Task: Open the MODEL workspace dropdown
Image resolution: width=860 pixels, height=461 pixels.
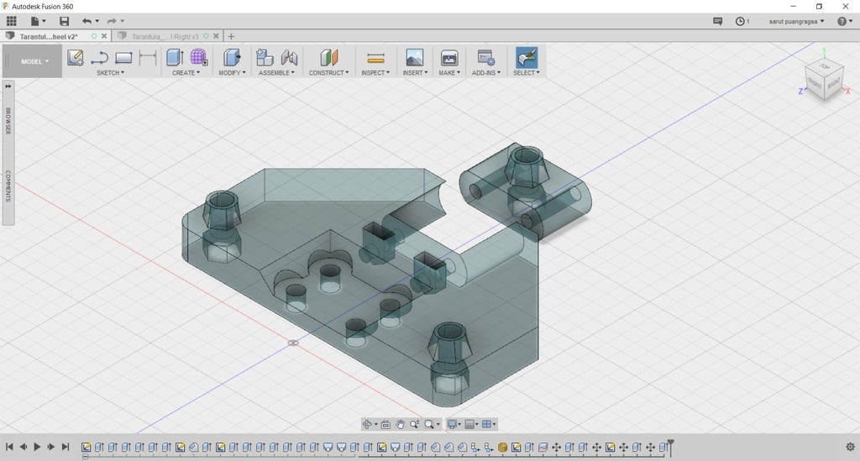Action: [x=34, y=61]
